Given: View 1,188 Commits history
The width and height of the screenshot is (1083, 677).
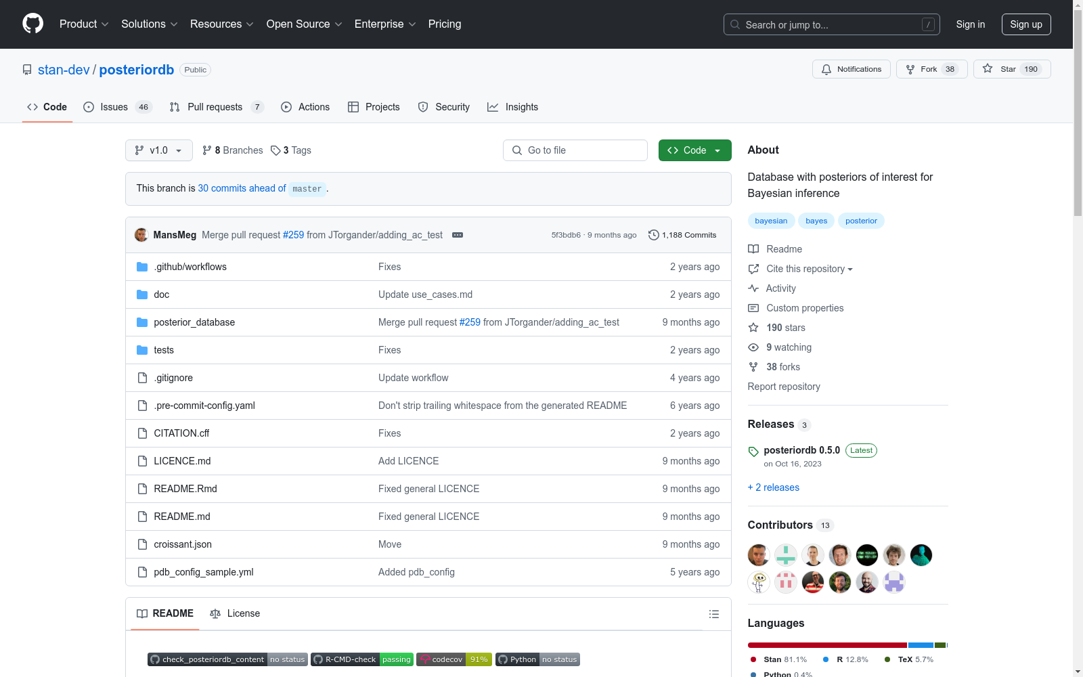Looking at the screenshot, I should [x=682, y=235].
